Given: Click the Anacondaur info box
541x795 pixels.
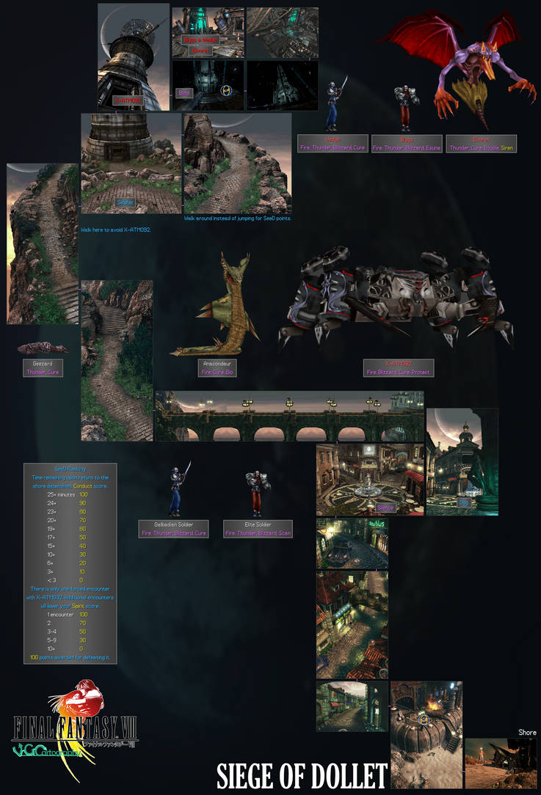Looking at the screenshot, I should click(x=217, y=367).
